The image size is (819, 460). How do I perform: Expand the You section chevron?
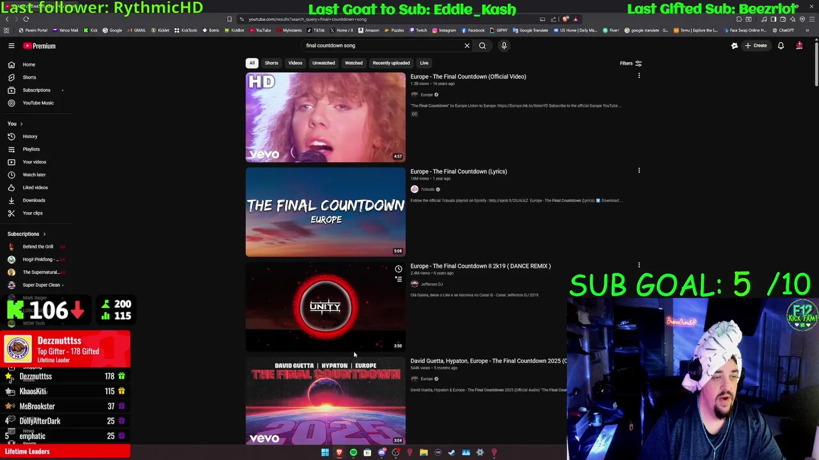[21, 124]
